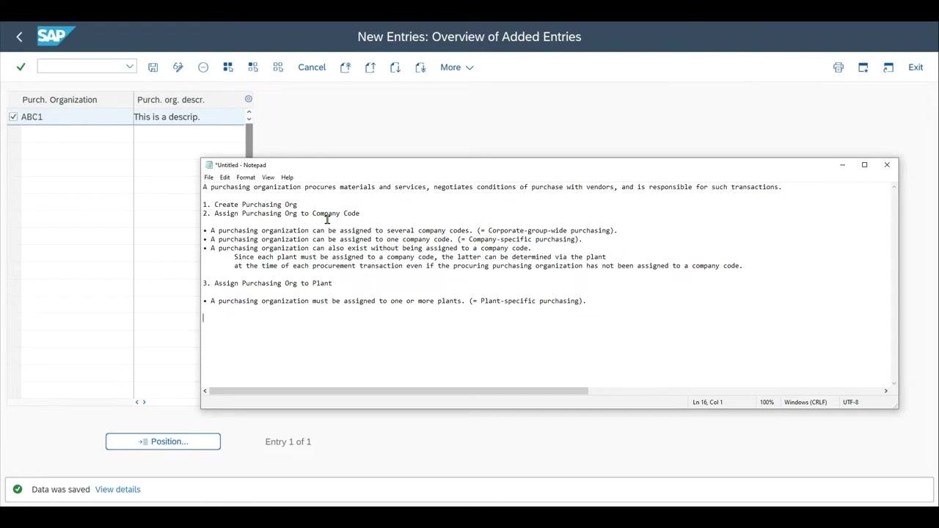
Task: Click the Select Block icon
Action: [x=253, y=67]
